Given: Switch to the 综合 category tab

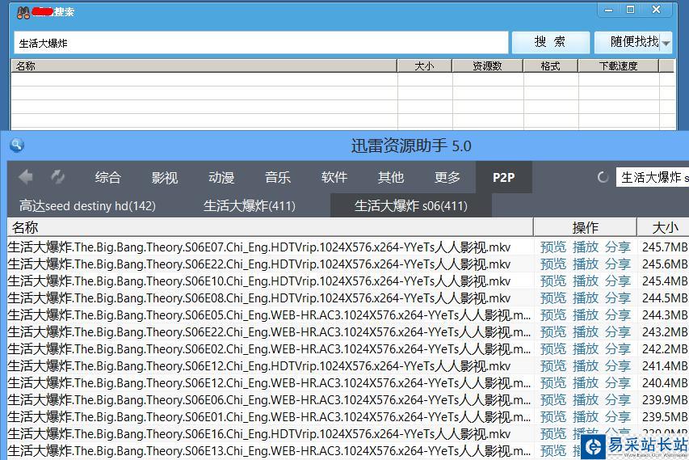Looking at the screenshot, I should pos(107,177).
